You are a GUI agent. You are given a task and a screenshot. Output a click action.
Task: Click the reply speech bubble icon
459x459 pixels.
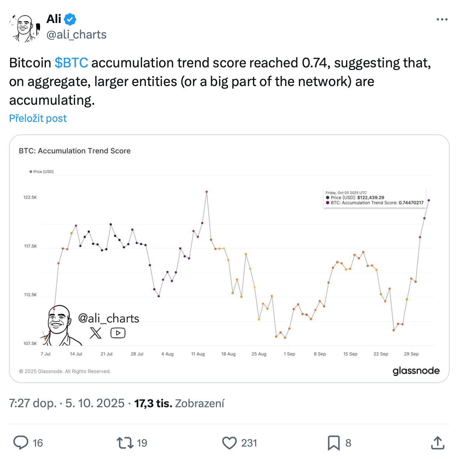(x=21, y=443)
